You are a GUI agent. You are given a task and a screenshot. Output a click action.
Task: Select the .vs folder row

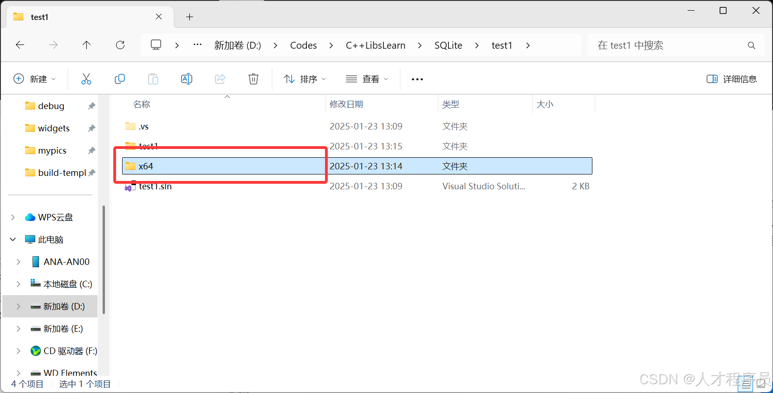(357, 126)
